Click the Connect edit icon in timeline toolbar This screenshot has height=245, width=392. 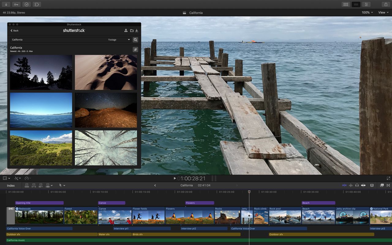click(x=27, y=185)
